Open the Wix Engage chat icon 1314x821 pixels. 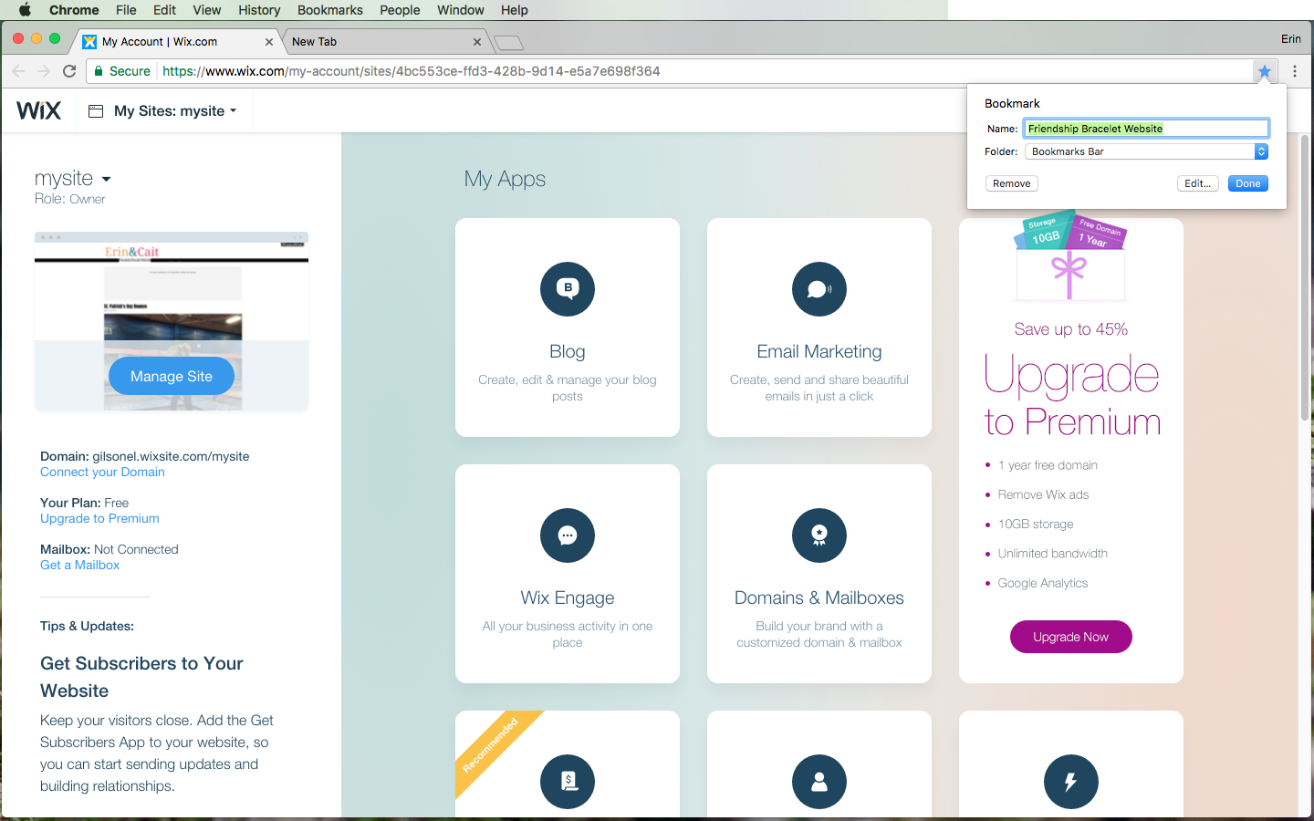tap(568, 535)
